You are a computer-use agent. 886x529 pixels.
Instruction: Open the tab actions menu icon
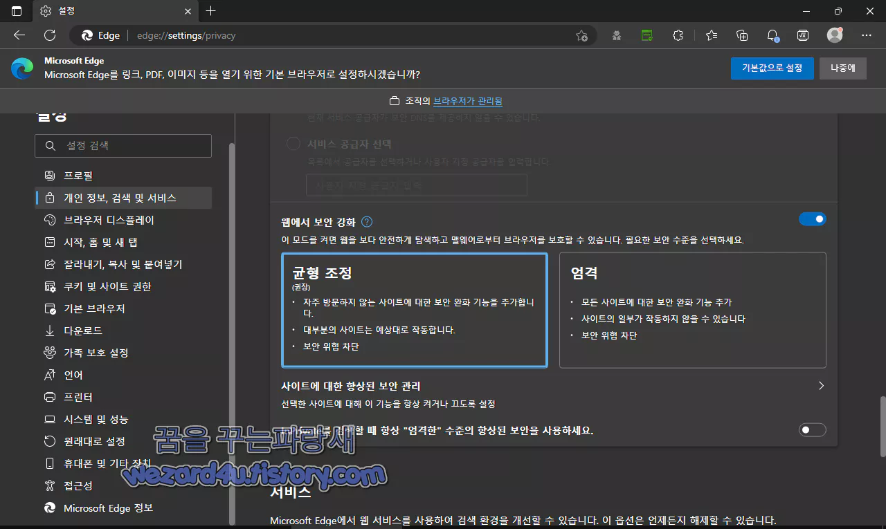[17, 11]
